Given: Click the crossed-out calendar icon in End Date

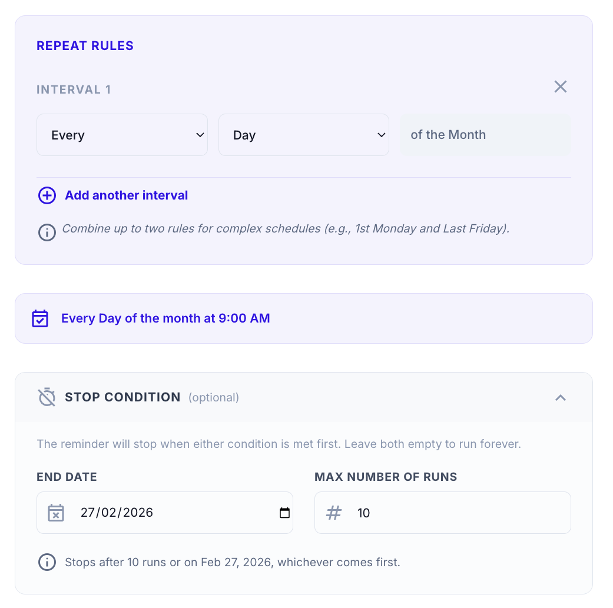Looking at the screenshot, I should pos(56,513).
